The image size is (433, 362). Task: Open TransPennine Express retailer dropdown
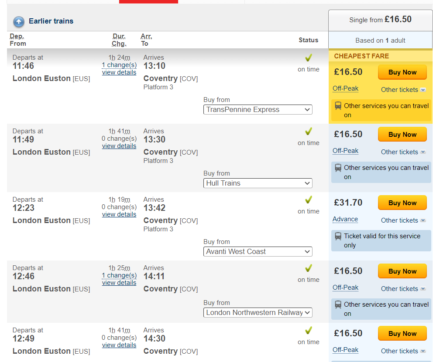click(258, 110)
